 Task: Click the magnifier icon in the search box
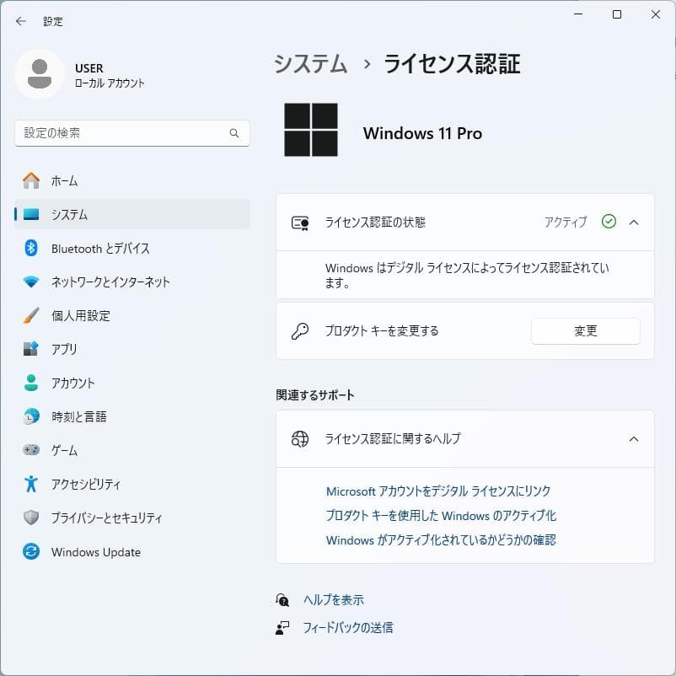pos(234,133)
